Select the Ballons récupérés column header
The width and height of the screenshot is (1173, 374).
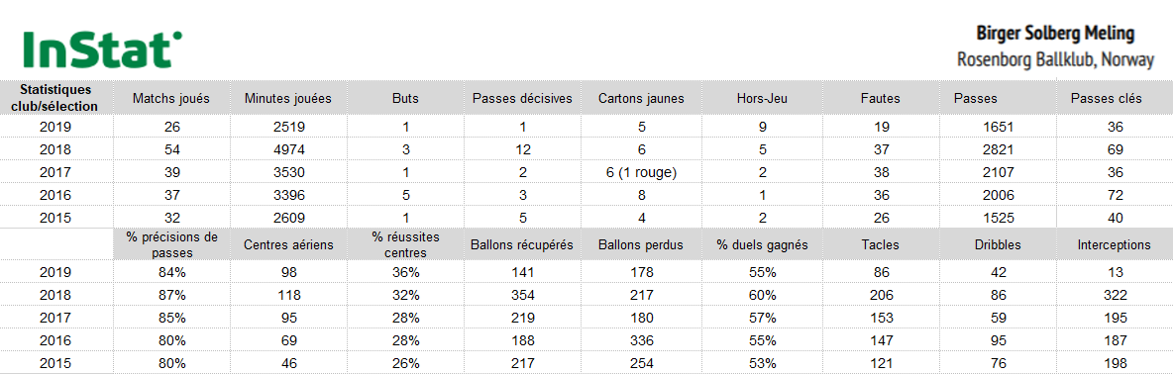(522, 244)
